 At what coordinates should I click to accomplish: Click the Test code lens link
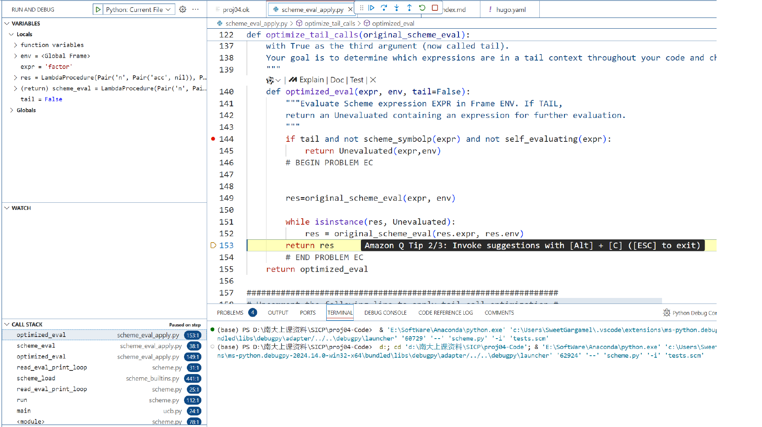tap(357, 80)
